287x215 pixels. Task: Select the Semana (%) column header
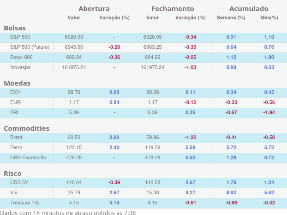pos(231,18)
